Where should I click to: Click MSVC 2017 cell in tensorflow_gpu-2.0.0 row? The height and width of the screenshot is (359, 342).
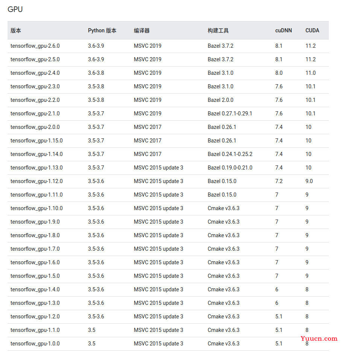[x=147, y=127]
